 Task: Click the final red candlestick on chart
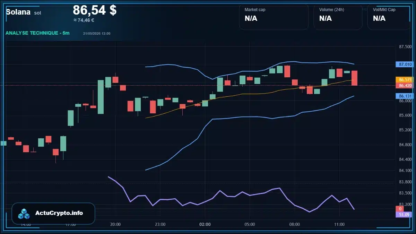point(354,78)
